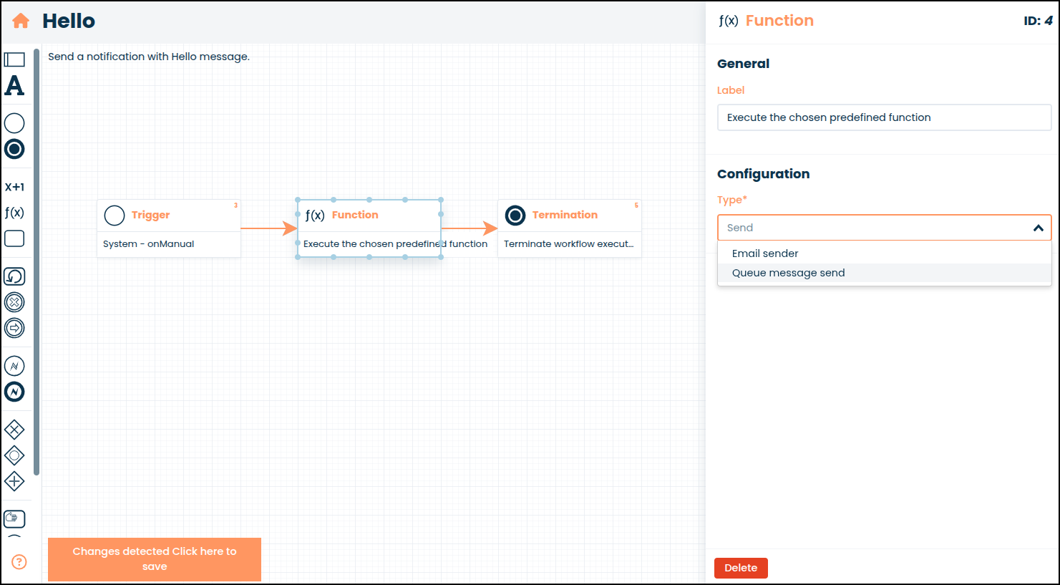
Task: Select the x+1 expression palette tool
Action: [14, 187]
